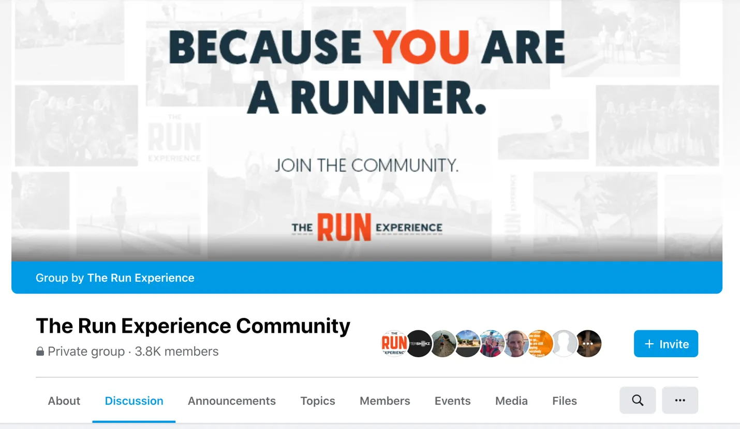The width and height of the screenshot is (740, 429).
Task: Click the JOIN THE COMMUNITY text
Action: pos(366,165)
